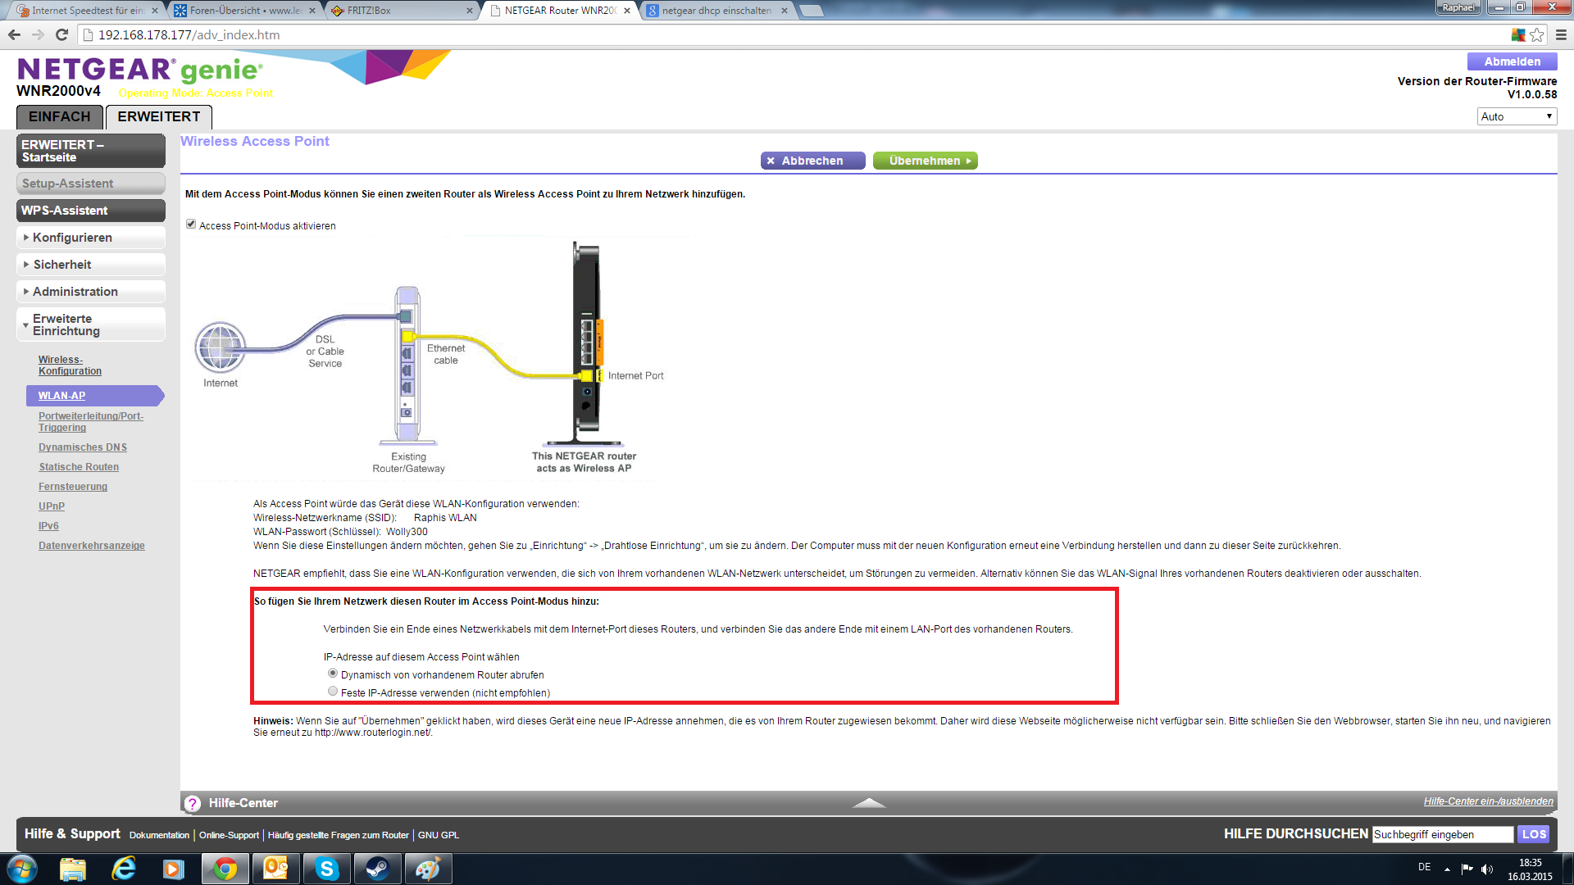1574x885 pixels.
Task: Click the Suchbegriff eingeben search field
Action: [1441, 834]
